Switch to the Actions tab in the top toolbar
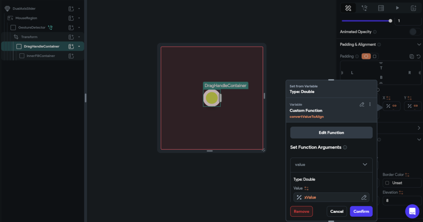 [364, 8]
